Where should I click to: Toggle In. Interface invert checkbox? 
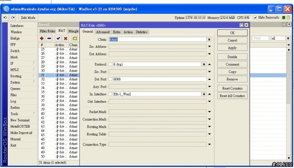[110, 94]
